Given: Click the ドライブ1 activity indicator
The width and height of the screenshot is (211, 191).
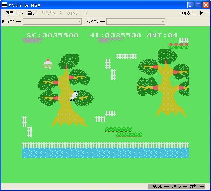Looking at the screenshot, I should click(x=19, y=22).
